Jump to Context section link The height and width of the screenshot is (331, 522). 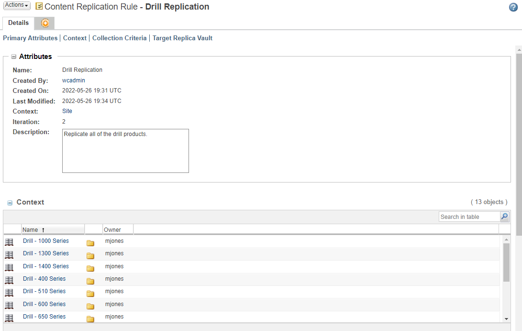(x=75, y=38)
